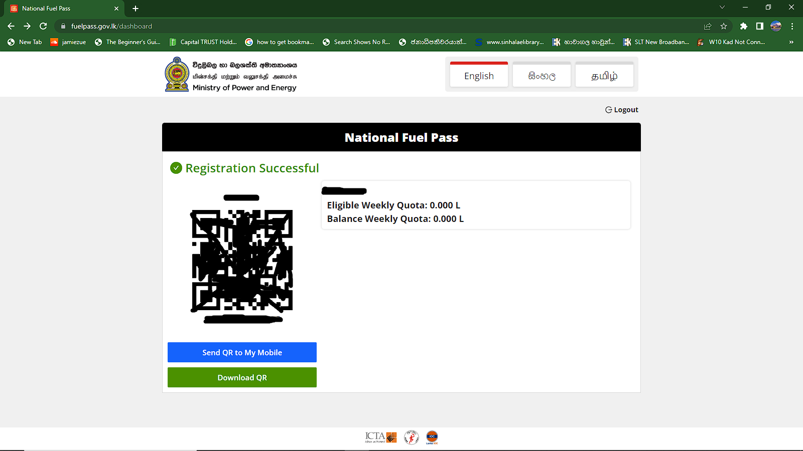Open the SLT New Broadban... bookmark
The height and width of the screenshot is (451, 803).
(656, 42)
